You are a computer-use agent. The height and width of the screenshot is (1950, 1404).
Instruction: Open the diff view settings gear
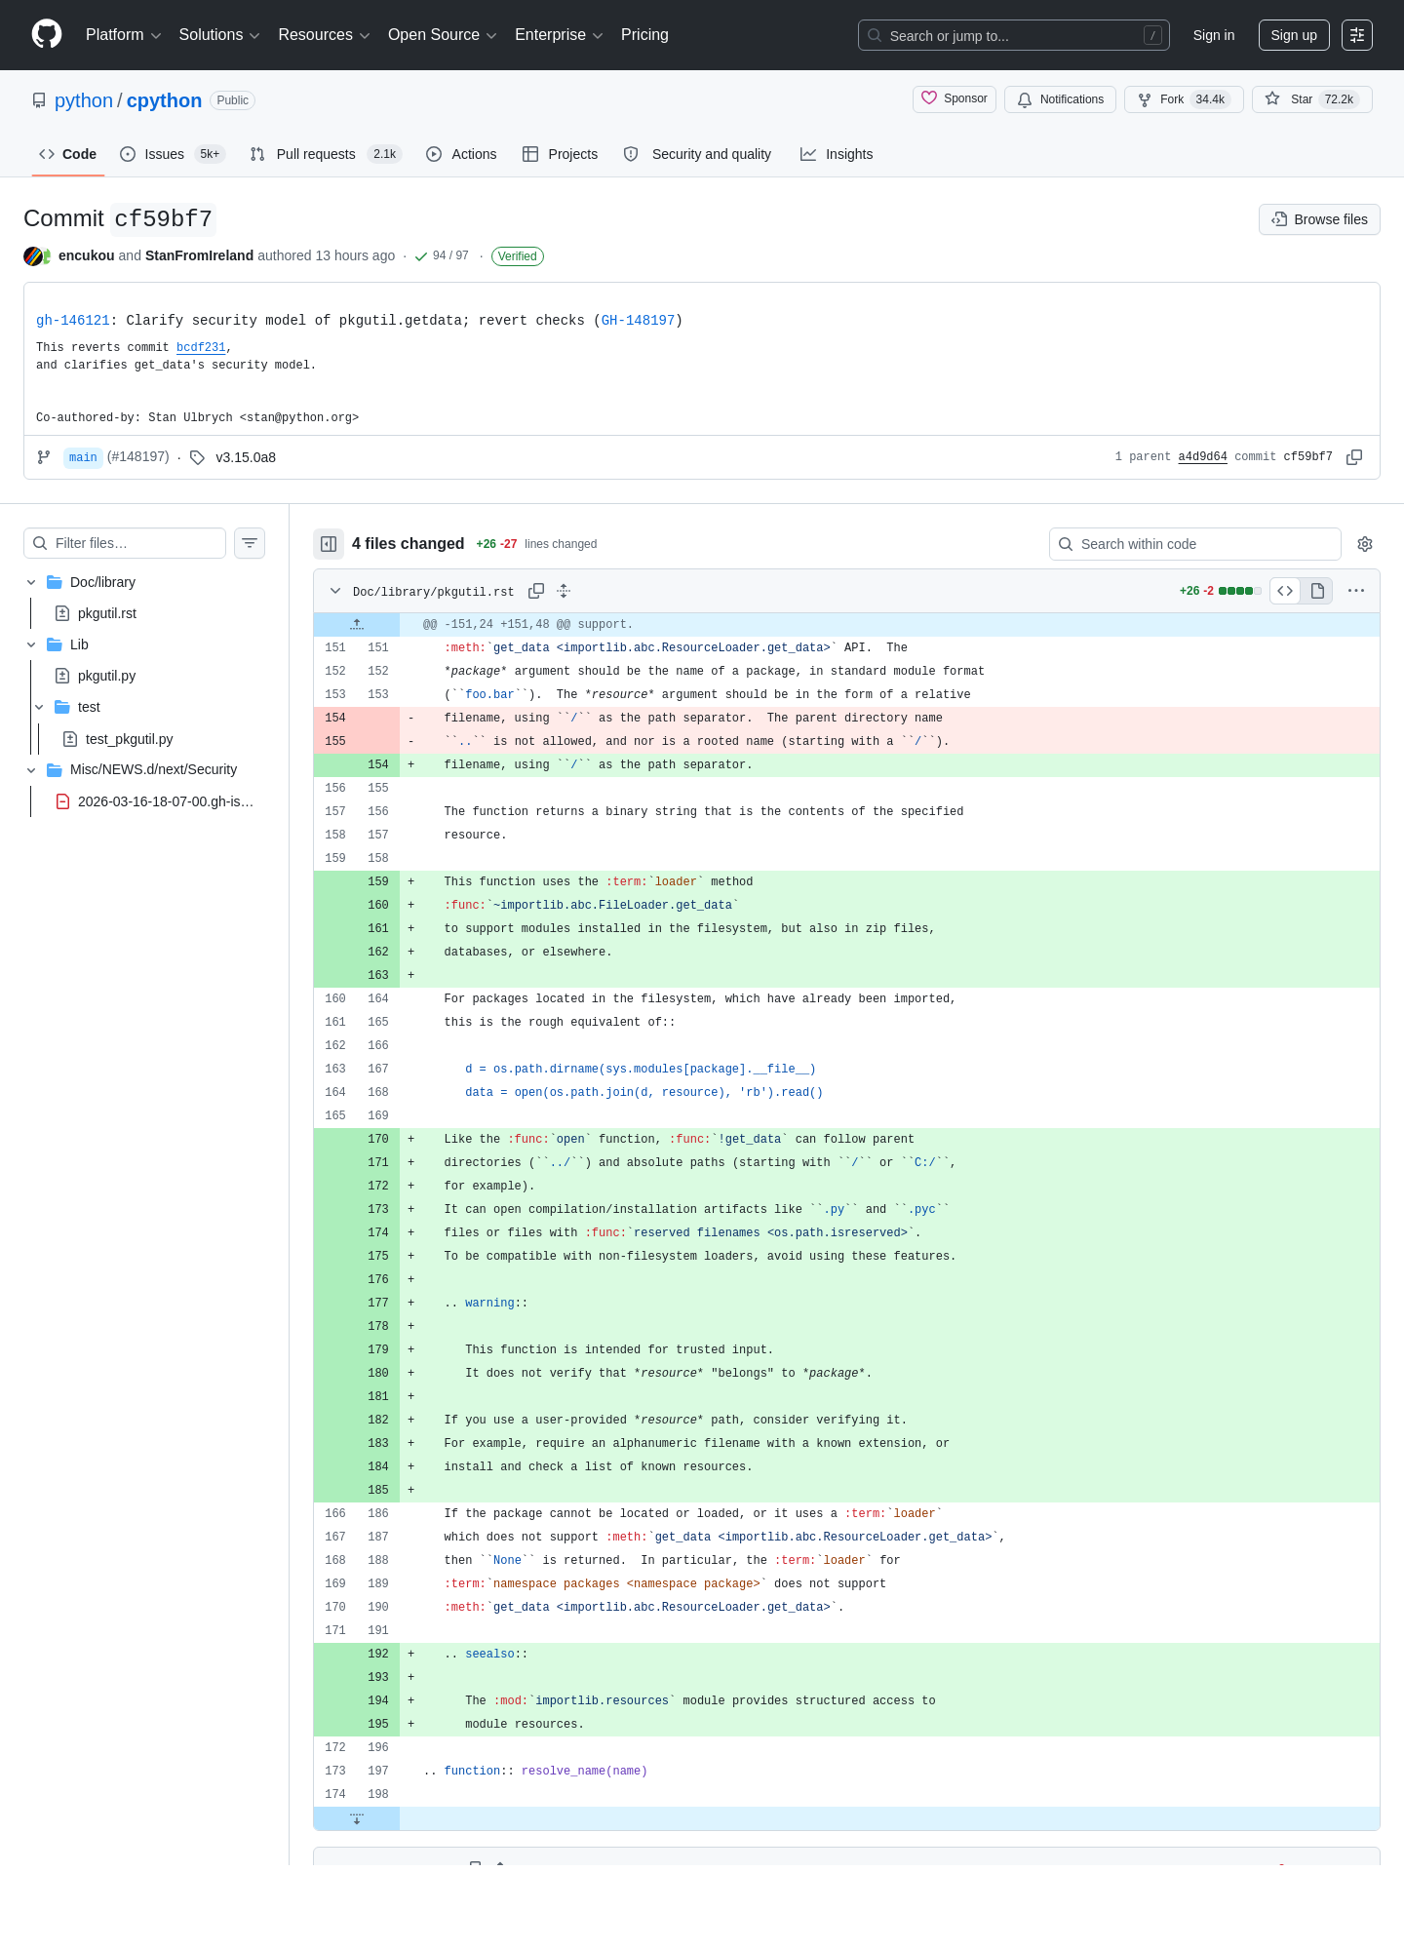(x=1365, y=544)
